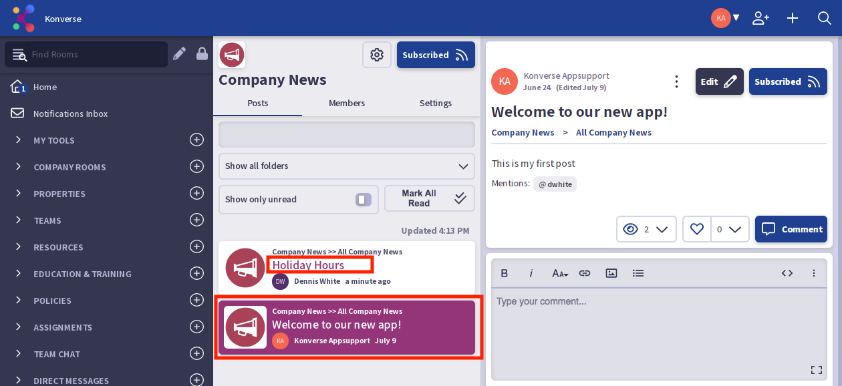
Task: Toggle Show only unread switch
Action: (x=364, y=200)
